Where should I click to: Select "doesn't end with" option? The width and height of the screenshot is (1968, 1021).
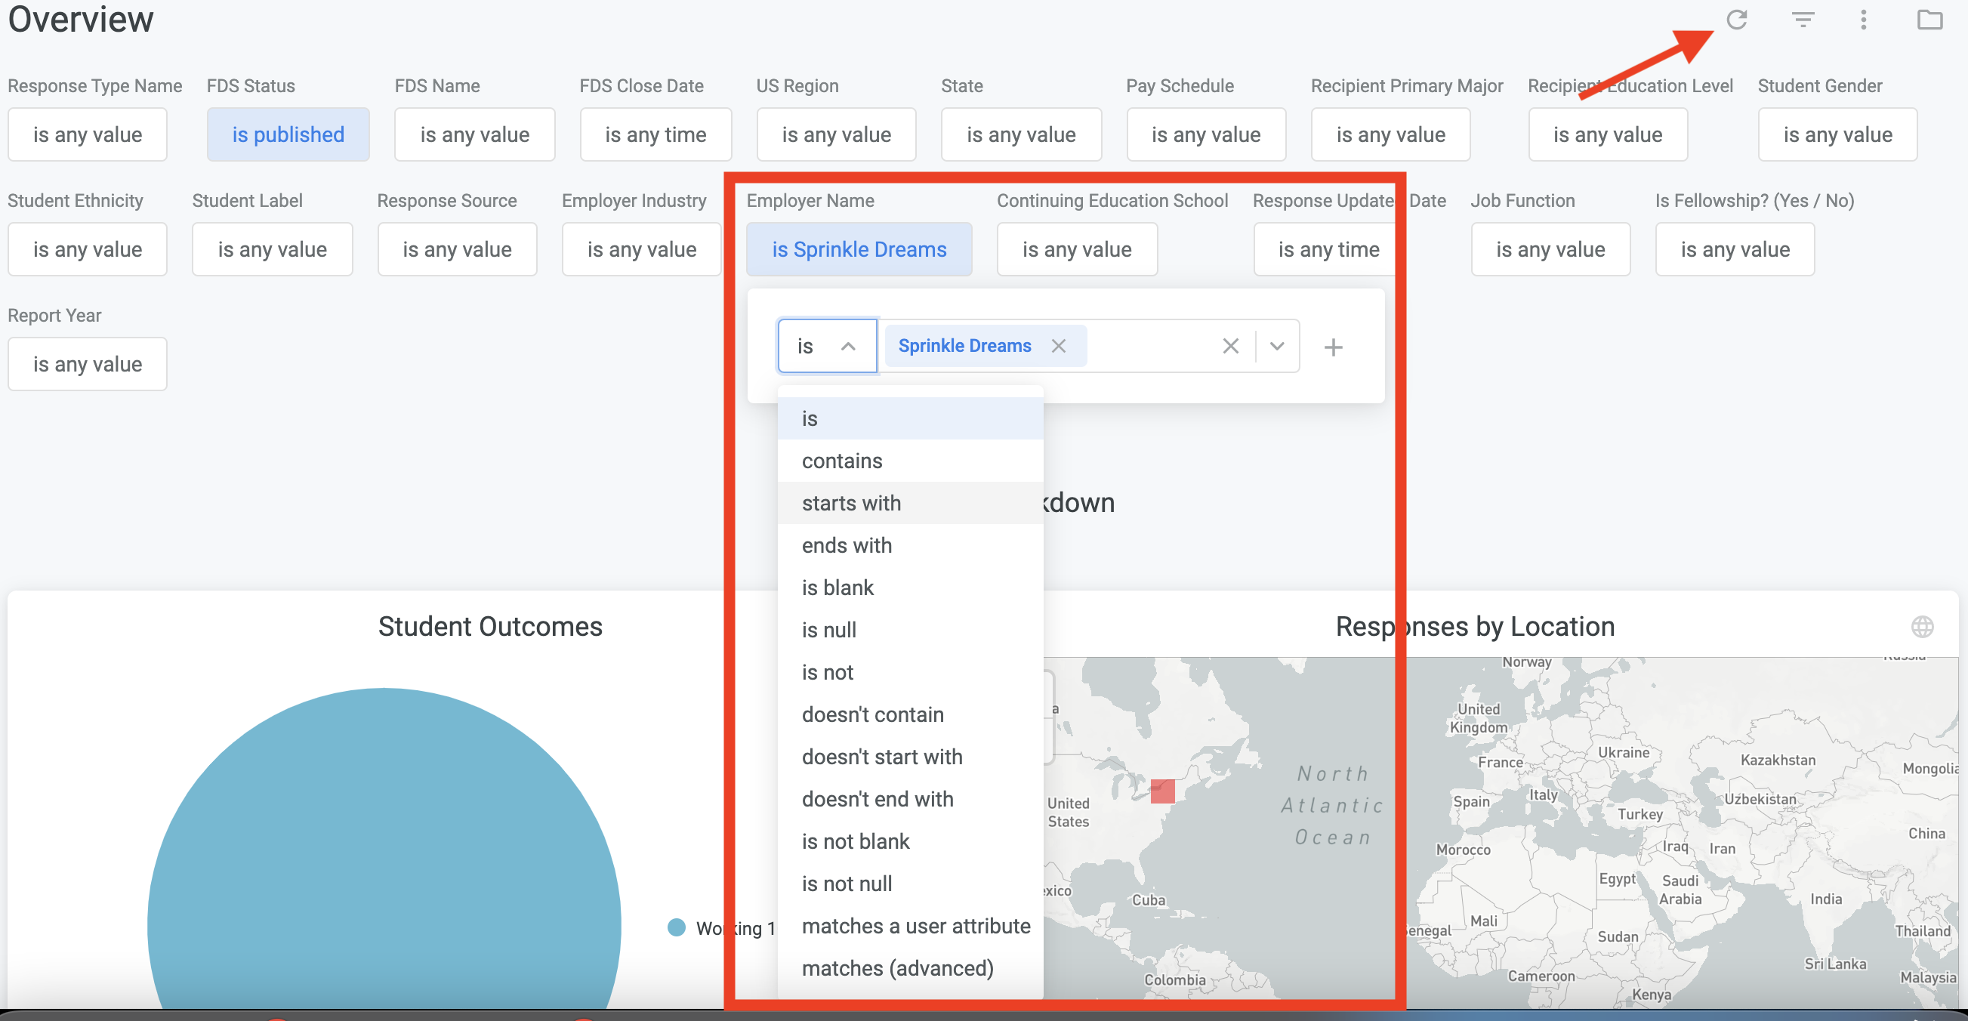910,800
